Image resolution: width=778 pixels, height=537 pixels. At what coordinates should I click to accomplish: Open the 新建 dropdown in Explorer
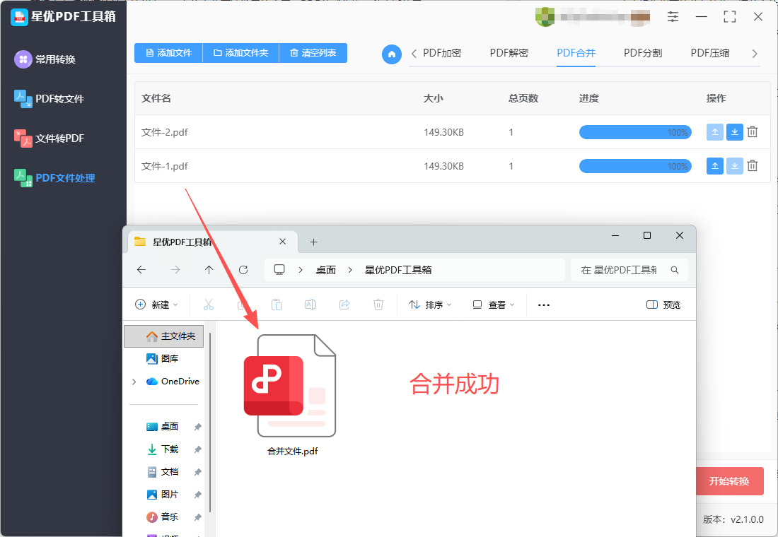click(x=156, y=305)
